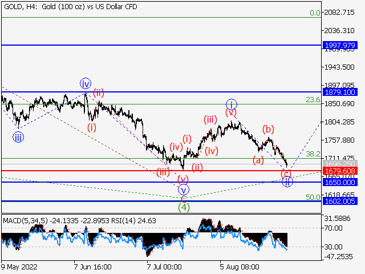Click the blue circled iv wave label
This screenshot has height=274, width=365.
pos(86,83)
